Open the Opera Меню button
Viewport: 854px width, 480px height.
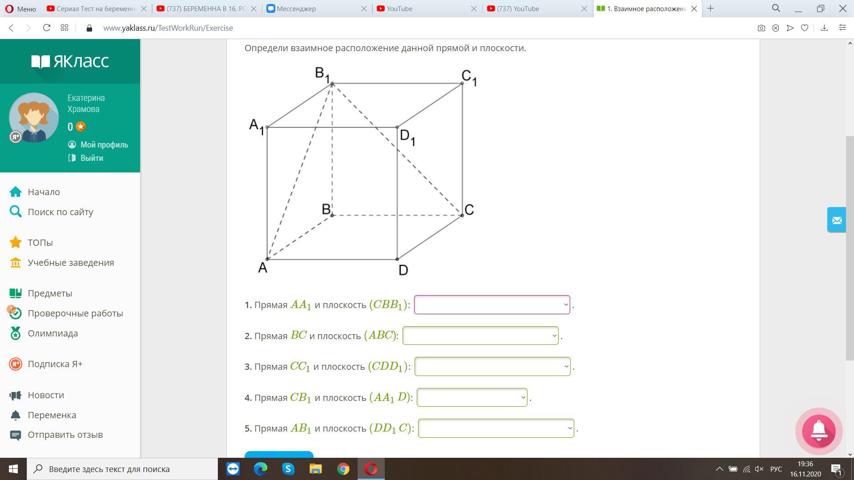click(x=21, y=8)
